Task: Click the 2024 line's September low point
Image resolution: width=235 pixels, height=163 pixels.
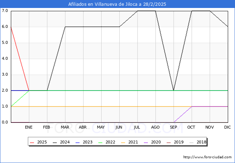Action: point(174,90)
